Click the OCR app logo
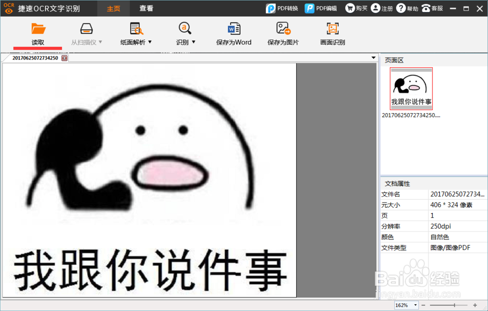 coord(9,8)
